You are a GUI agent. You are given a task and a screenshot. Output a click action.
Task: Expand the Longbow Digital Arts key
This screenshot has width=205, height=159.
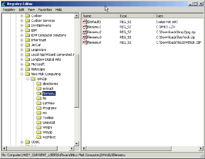click(21, 59)
